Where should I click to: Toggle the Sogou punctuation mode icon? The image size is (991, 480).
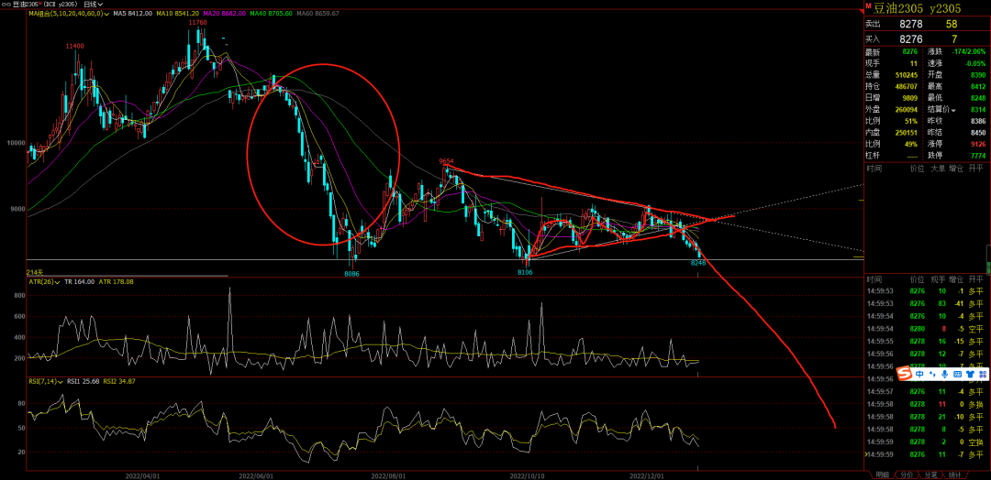(933, 375)
